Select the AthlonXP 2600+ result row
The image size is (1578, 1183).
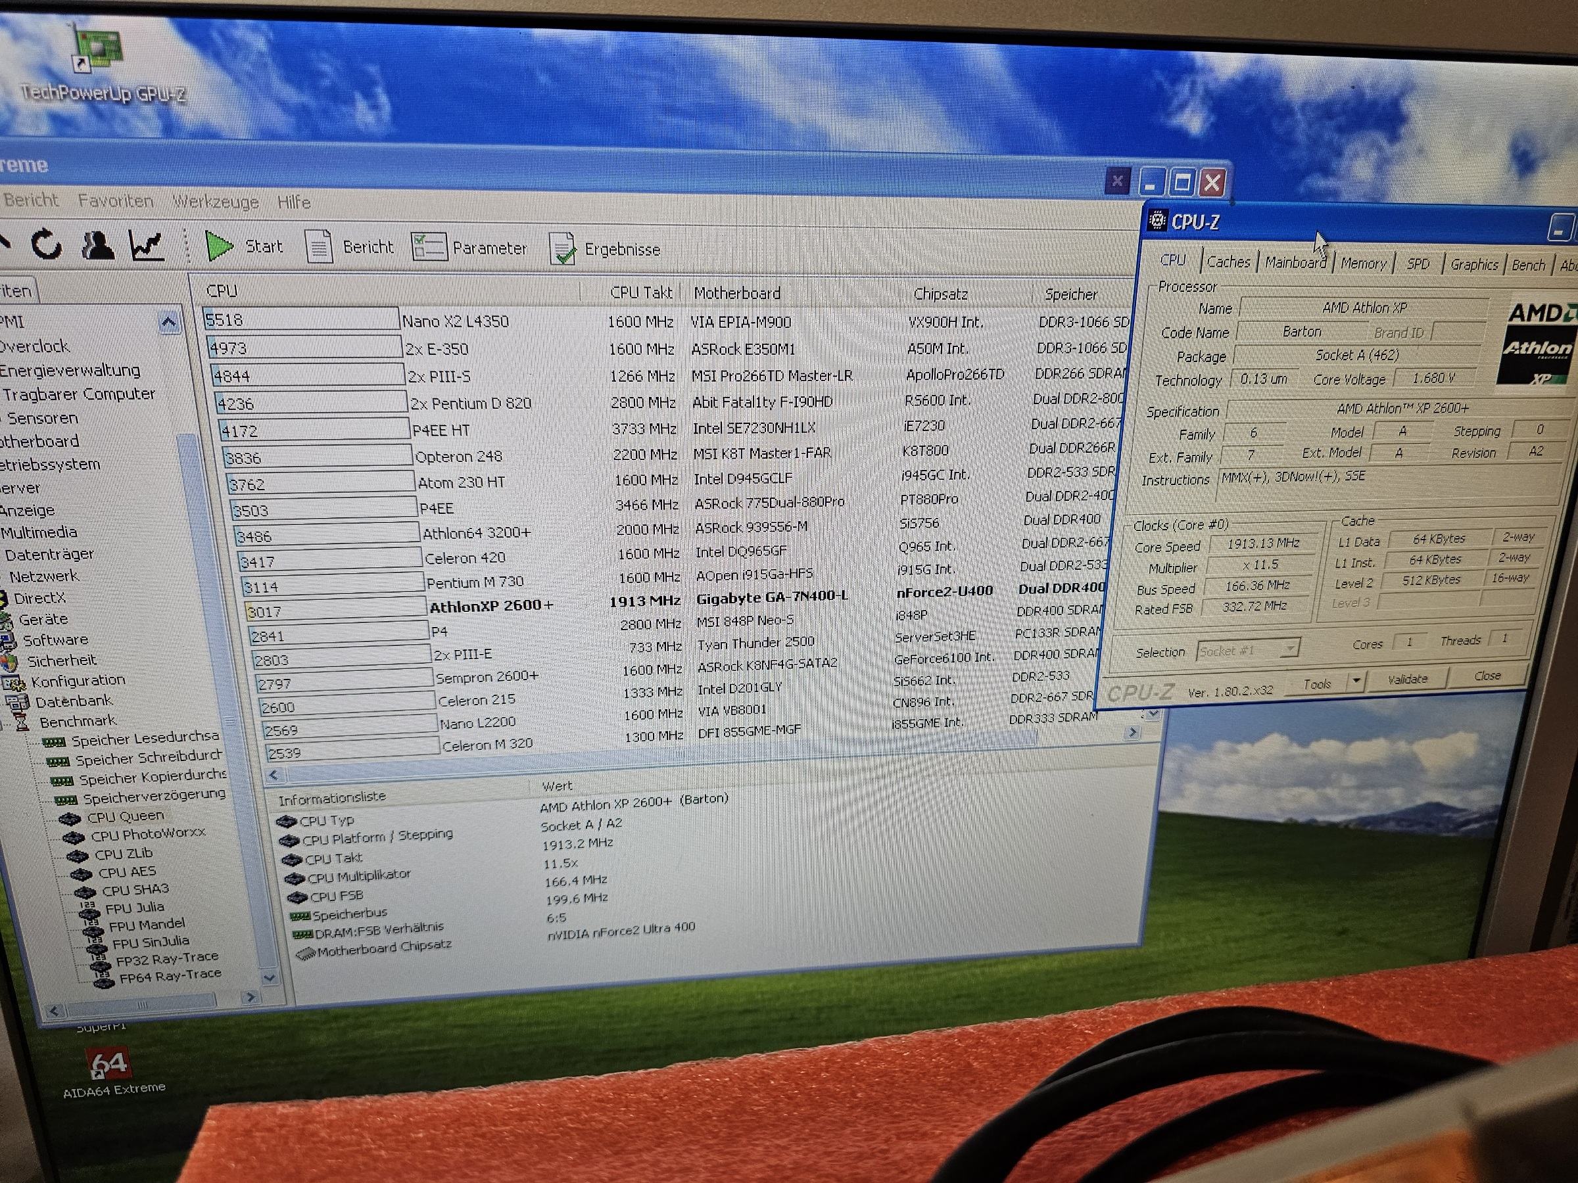click(490, 605)
